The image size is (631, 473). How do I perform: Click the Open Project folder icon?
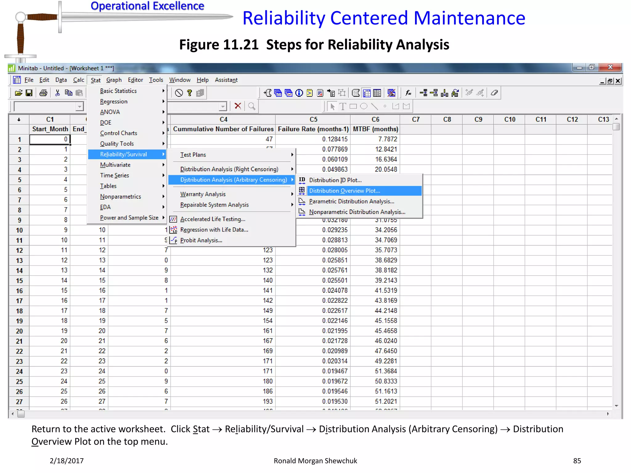pyautogui.click(x=18, y=93)
